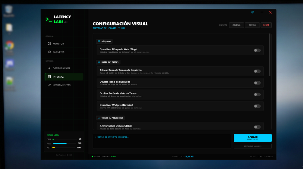This screenshot has width=303, height=169.
Task: Click the green Latency Engine status dot
Action: (92, 156)
